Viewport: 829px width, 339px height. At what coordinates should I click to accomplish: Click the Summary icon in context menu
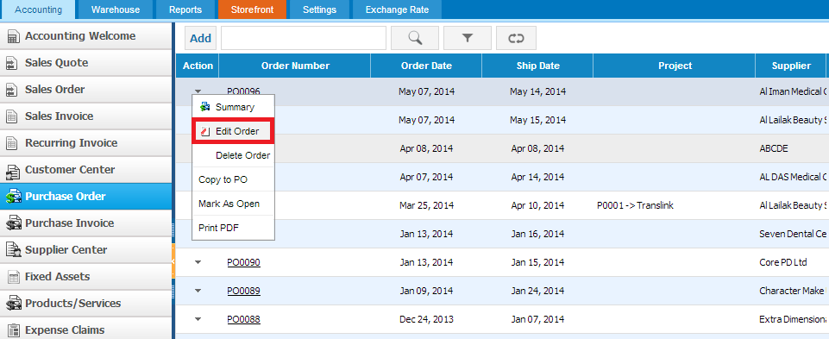pyautogui.click(x=205, y=107)
